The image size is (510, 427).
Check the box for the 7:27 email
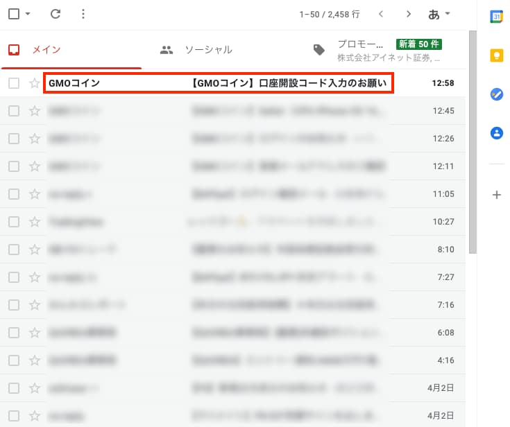click(x=14, y=277)
